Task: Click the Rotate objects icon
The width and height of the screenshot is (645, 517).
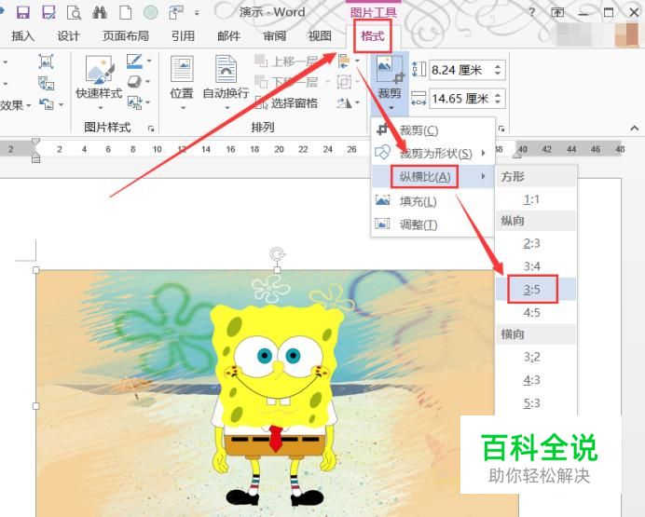Action: coord(344,102)
